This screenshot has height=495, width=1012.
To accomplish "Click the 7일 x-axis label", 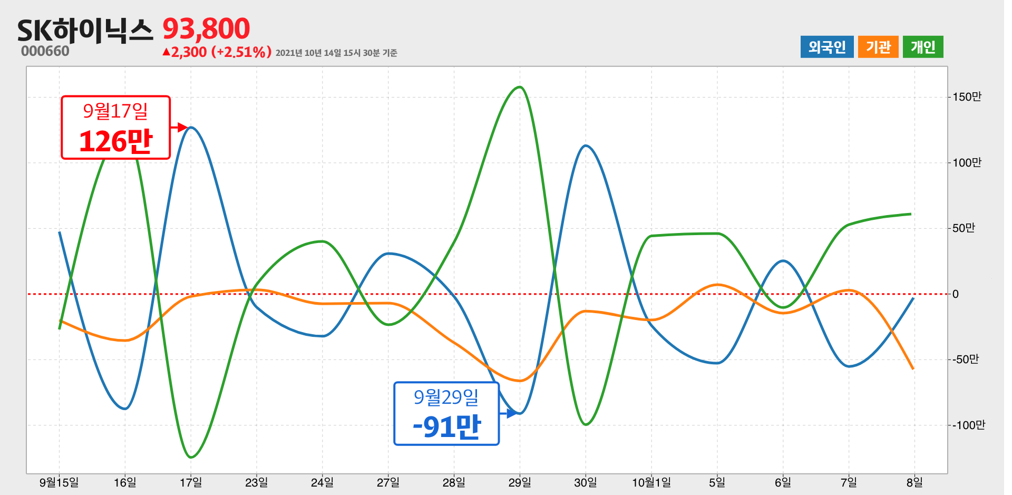I will click(x=849, y=482).
